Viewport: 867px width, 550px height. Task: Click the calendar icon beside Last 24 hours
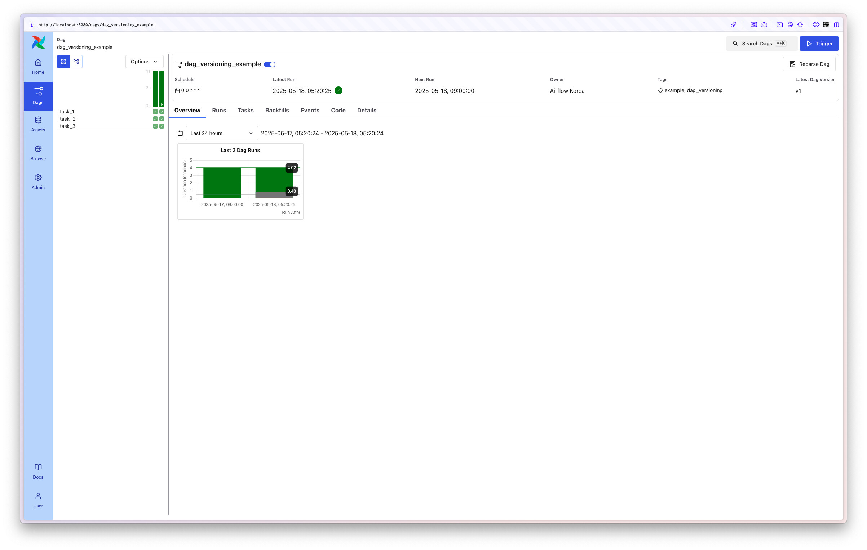(180, 133)
